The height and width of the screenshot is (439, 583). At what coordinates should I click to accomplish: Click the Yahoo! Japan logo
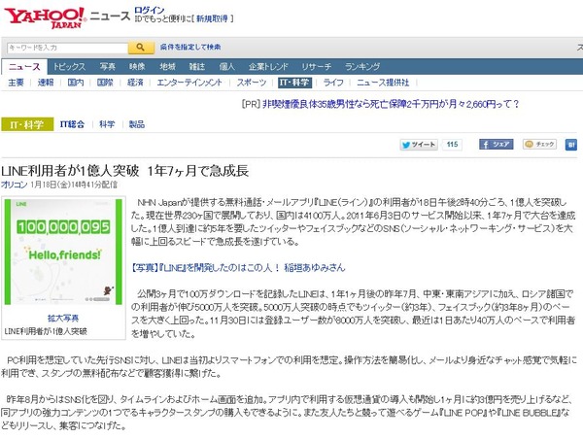45,17
